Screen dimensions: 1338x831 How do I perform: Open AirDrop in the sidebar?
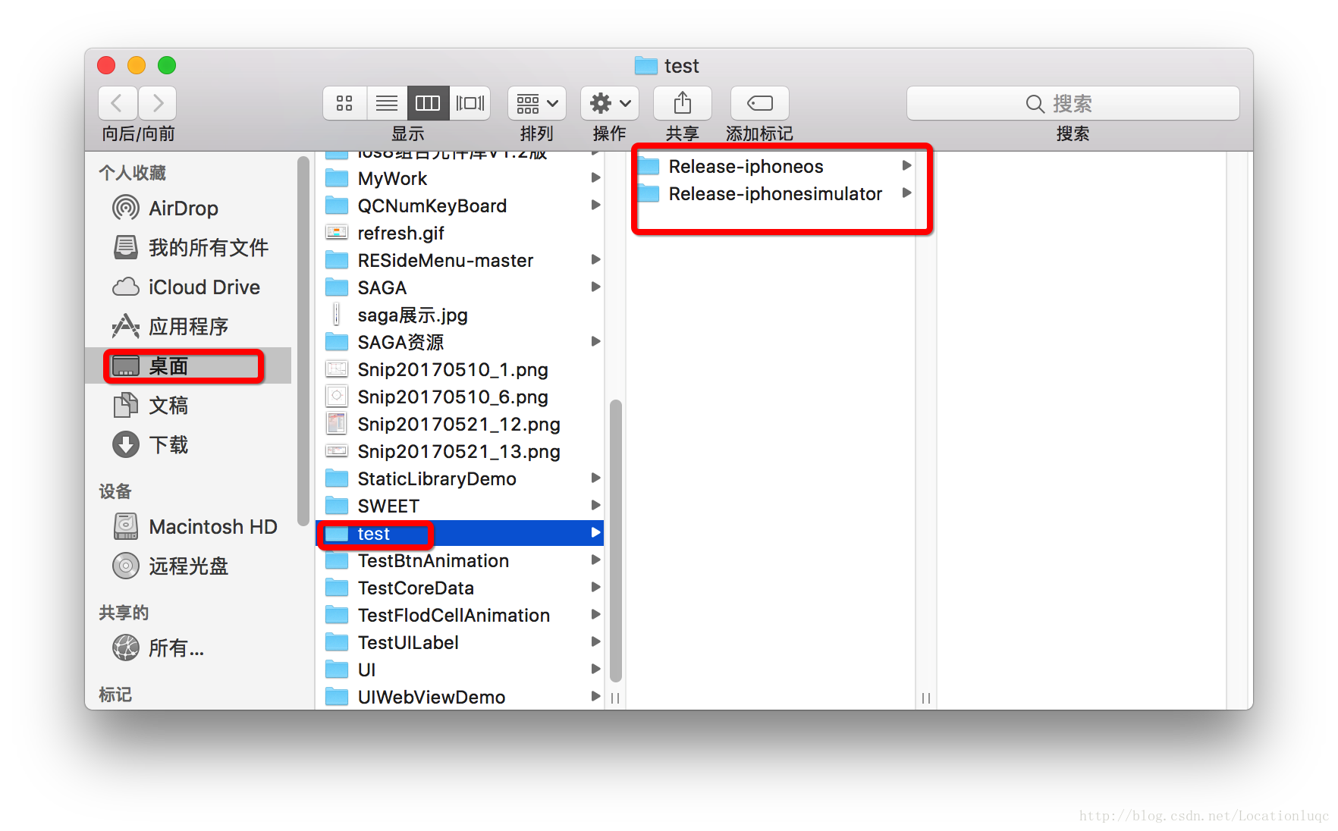(x=190, y=209)
